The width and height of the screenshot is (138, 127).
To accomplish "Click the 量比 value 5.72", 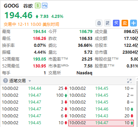I will (x=88, y=52).
